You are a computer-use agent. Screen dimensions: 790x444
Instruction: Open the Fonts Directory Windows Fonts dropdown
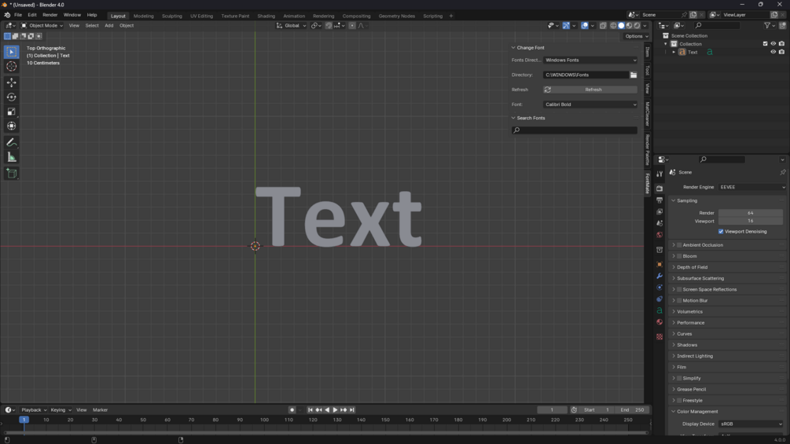click(590, 60)
